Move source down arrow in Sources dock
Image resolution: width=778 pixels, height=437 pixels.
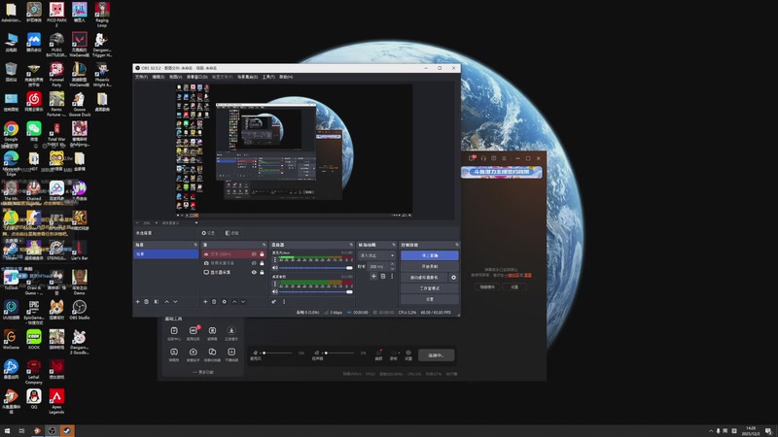243,302
